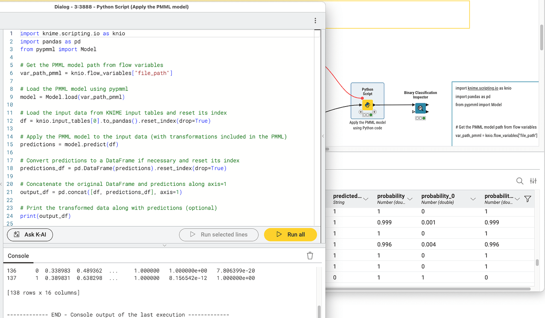This screenshot has height=318, width=545.
Task: Click Run selected lines button
Action: [x=219, y=234]
